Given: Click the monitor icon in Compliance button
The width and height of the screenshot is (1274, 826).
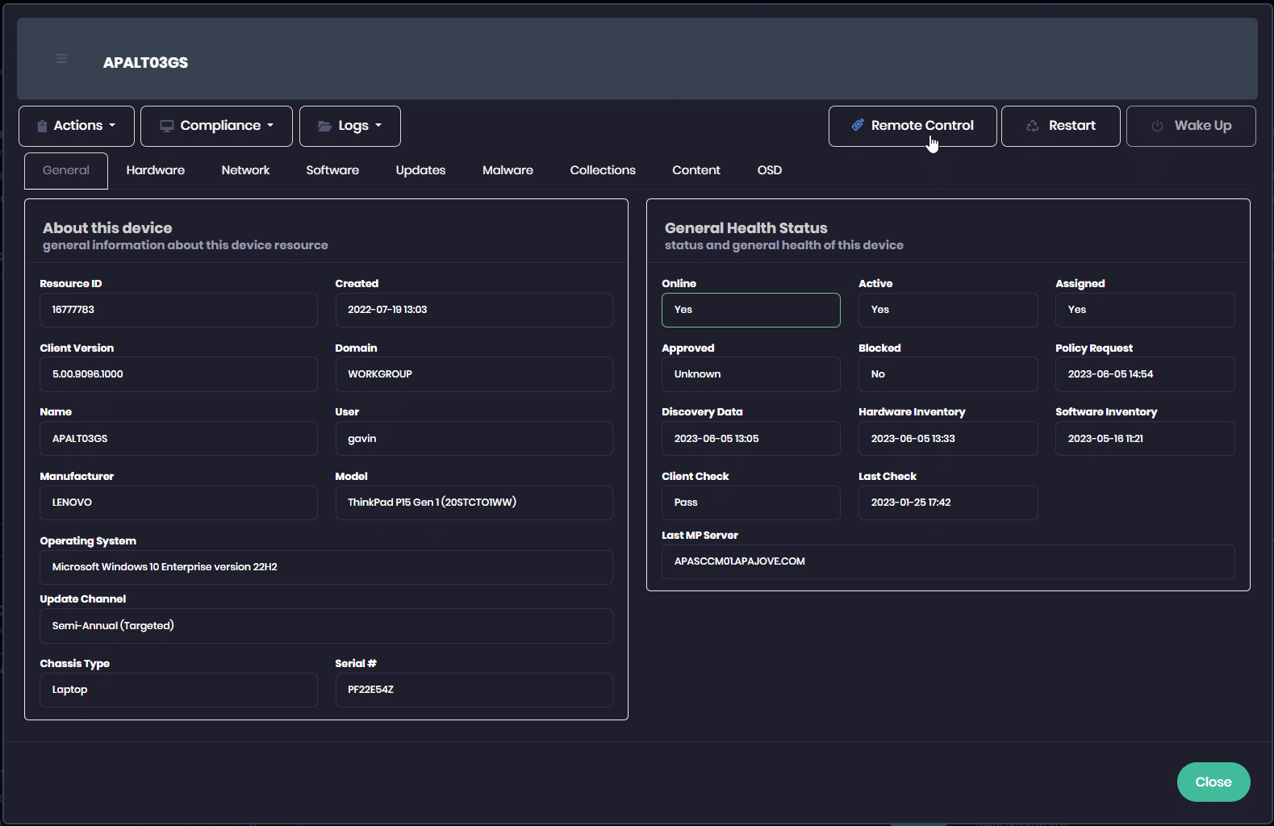Looking at the screenshot, I should (167, 126).
